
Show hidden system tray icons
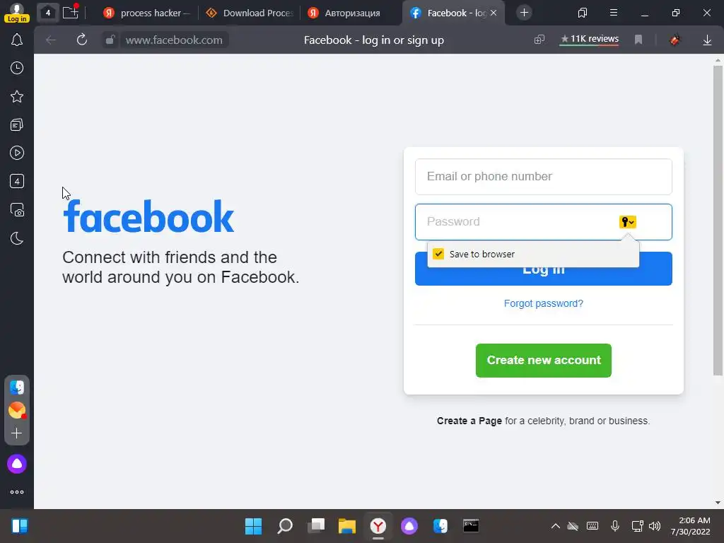click(556, 526)
